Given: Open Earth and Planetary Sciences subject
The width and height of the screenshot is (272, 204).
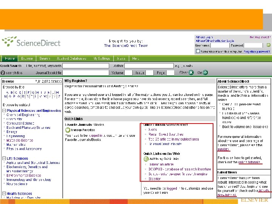Looking at the screenshot, I should coord(28,128).
